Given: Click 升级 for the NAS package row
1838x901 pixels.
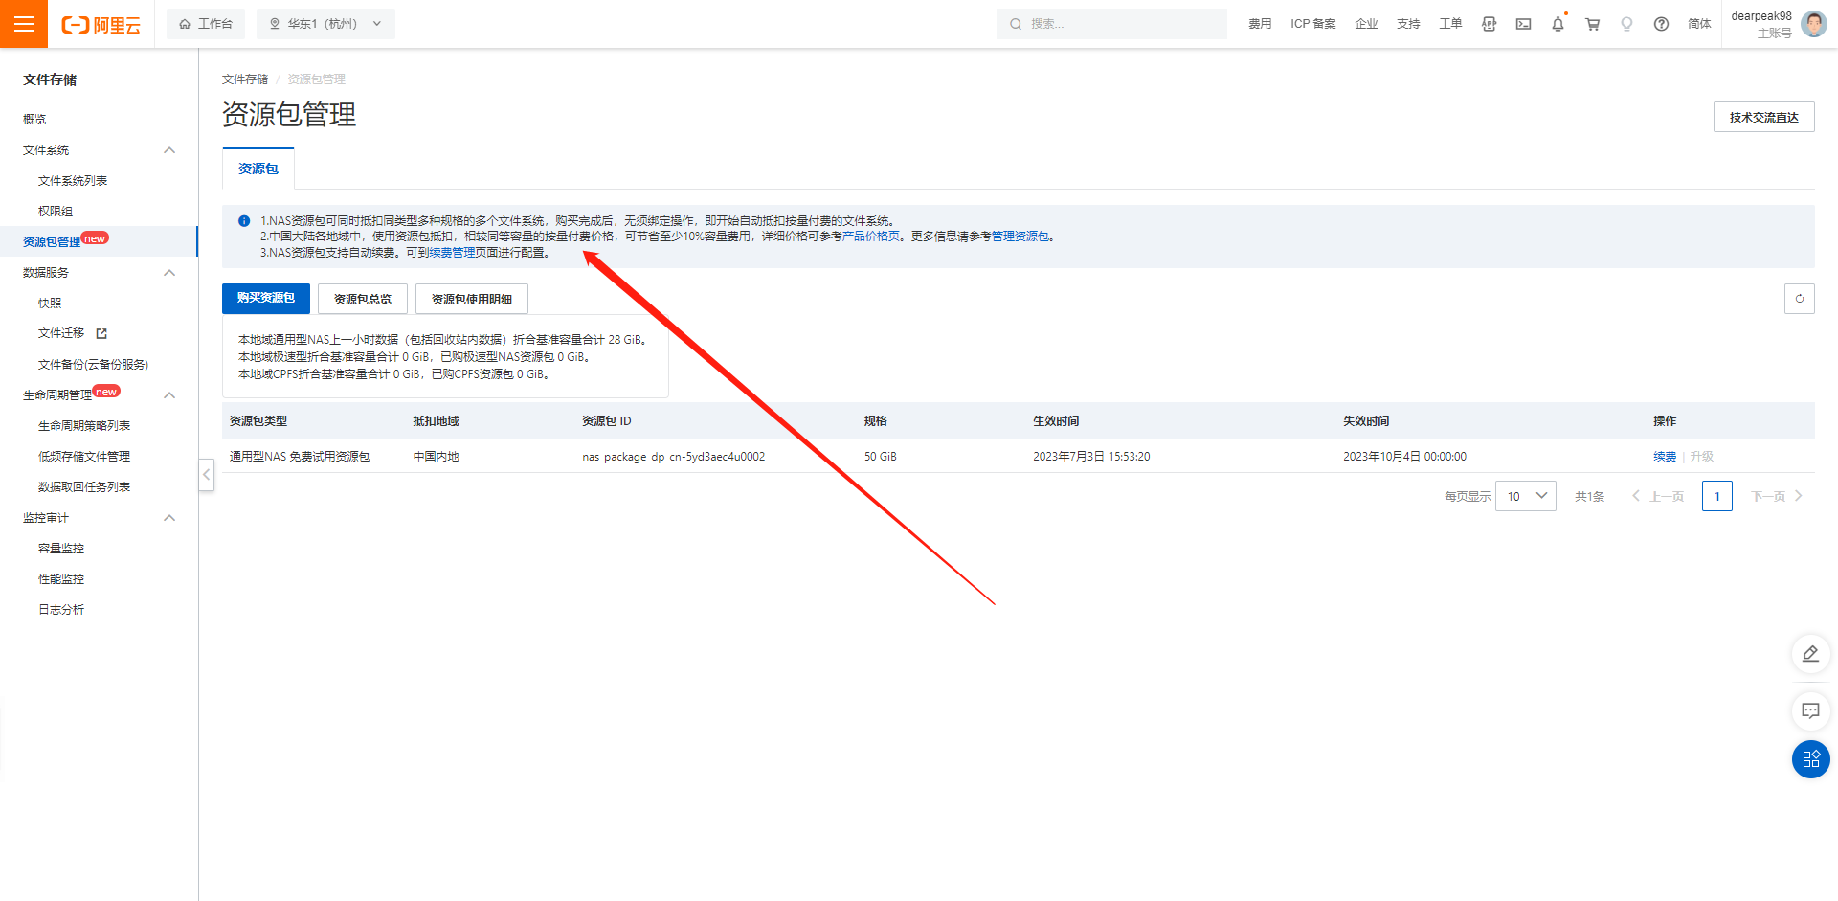Looking at the screenshot, I should pyautogui.click(x=1702, y=457).
